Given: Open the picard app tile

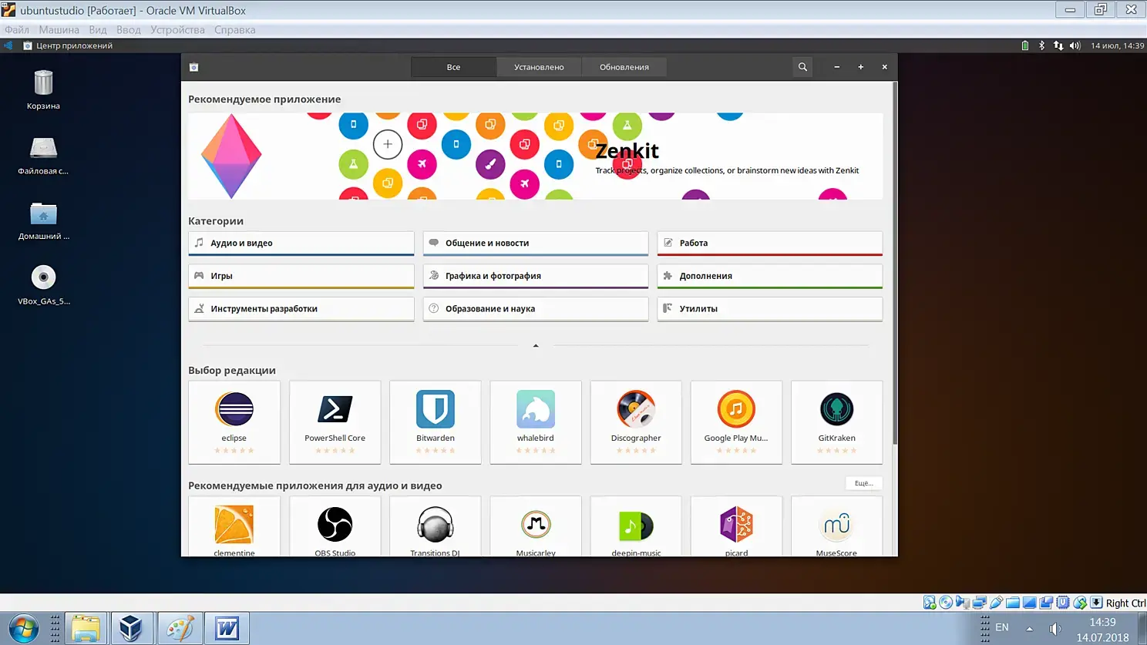Looking at the screenshot, I should 736,527.
